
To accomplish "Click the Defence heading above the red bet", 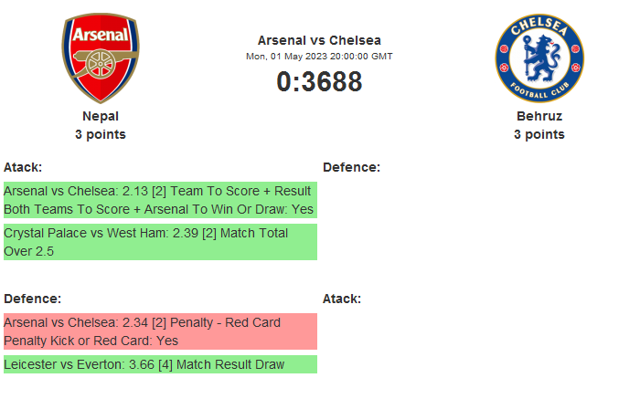I will point(32,299).
